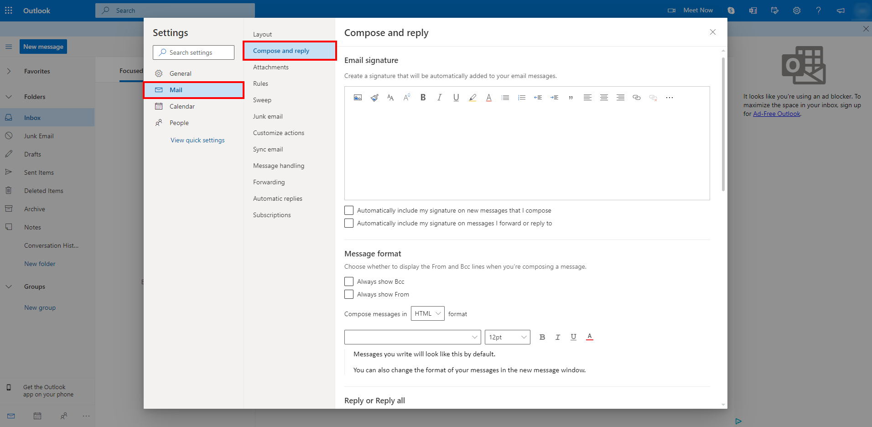Apply text highlight in signature editor

click(x=472, y=98)
